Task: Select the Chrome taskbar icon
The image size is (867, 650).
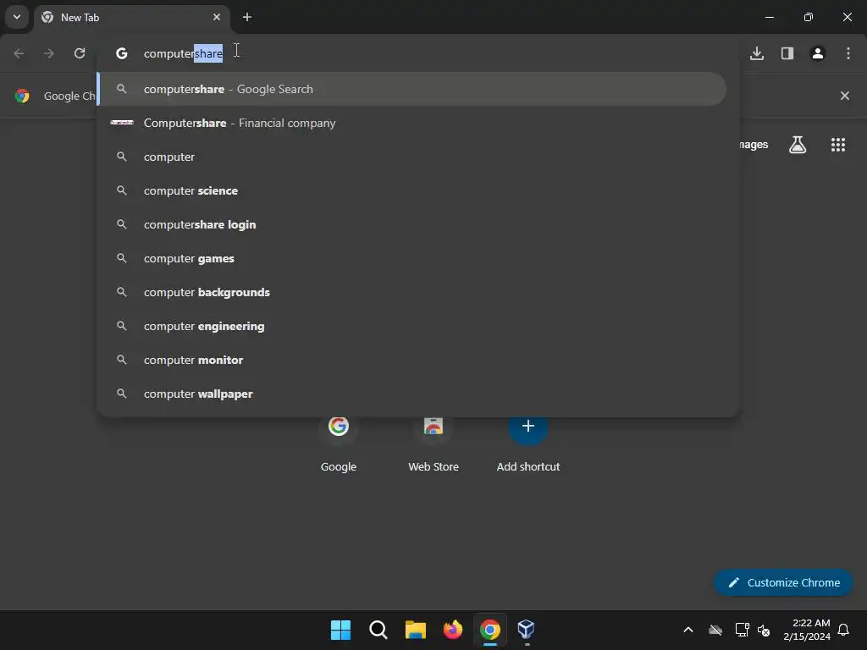Action: coord(490,630)
